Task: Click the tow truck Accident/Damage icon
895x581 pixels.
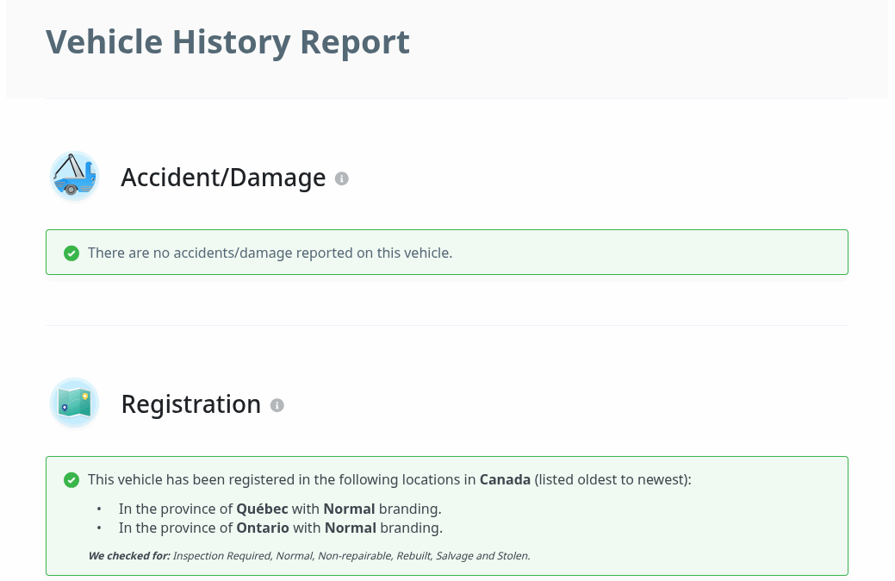Action: tap(74, 177)
